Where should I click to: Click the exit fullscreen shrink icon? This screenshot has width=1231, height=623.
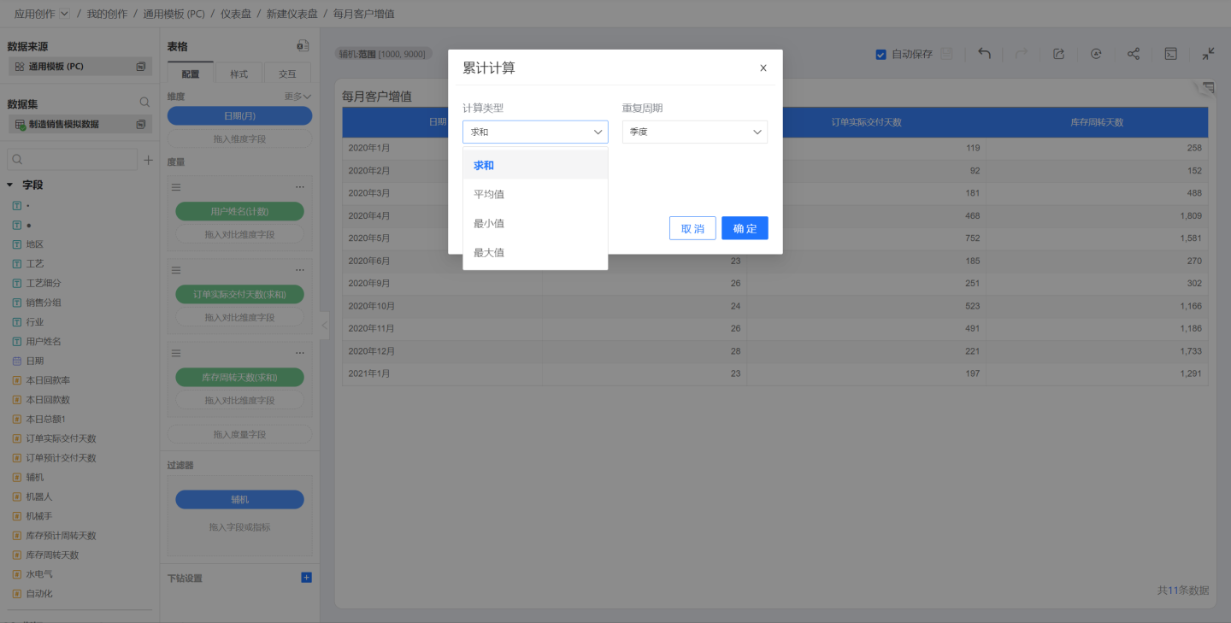tap(1208, 54)
